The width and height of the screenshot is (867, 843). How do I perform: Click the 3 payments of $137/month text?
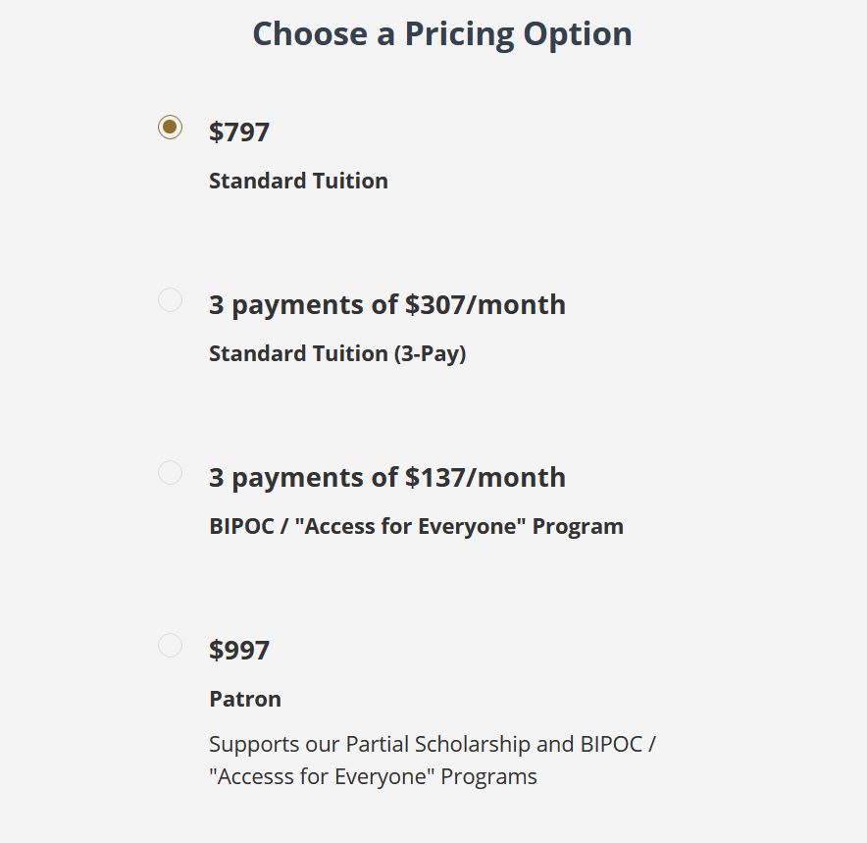point(387,478)
